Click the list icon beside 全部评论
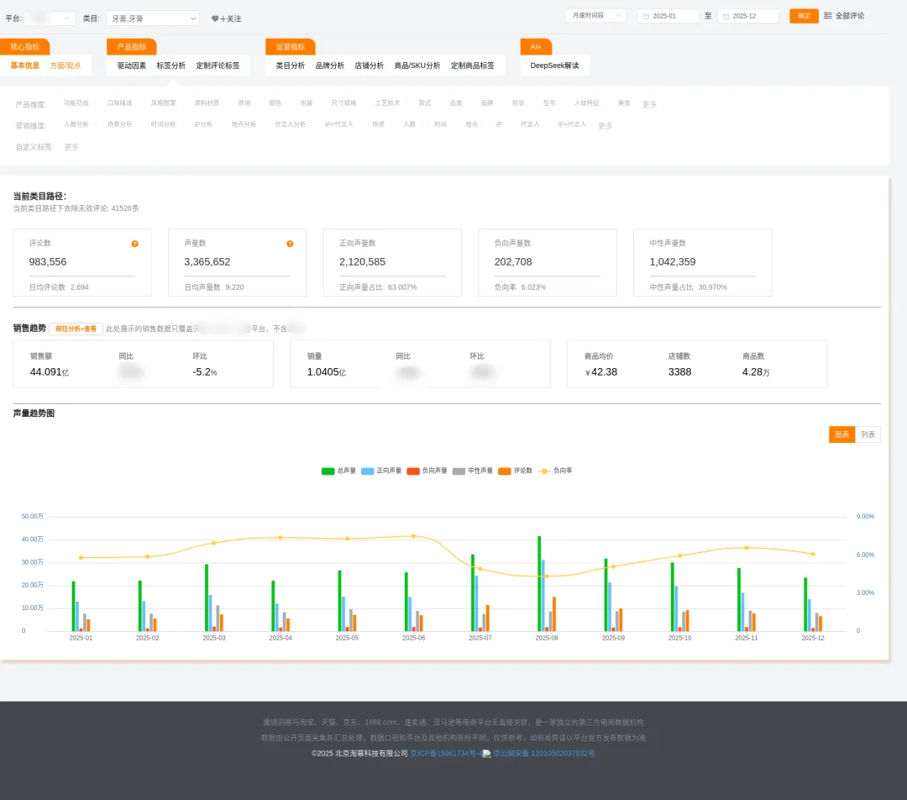The width and height of the screenshot is (907, 800). [828, 16]
